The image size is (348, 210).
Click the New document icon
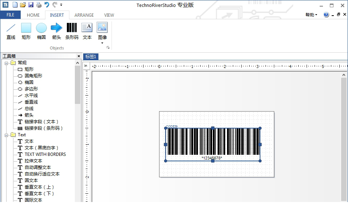tap(15, 5)
